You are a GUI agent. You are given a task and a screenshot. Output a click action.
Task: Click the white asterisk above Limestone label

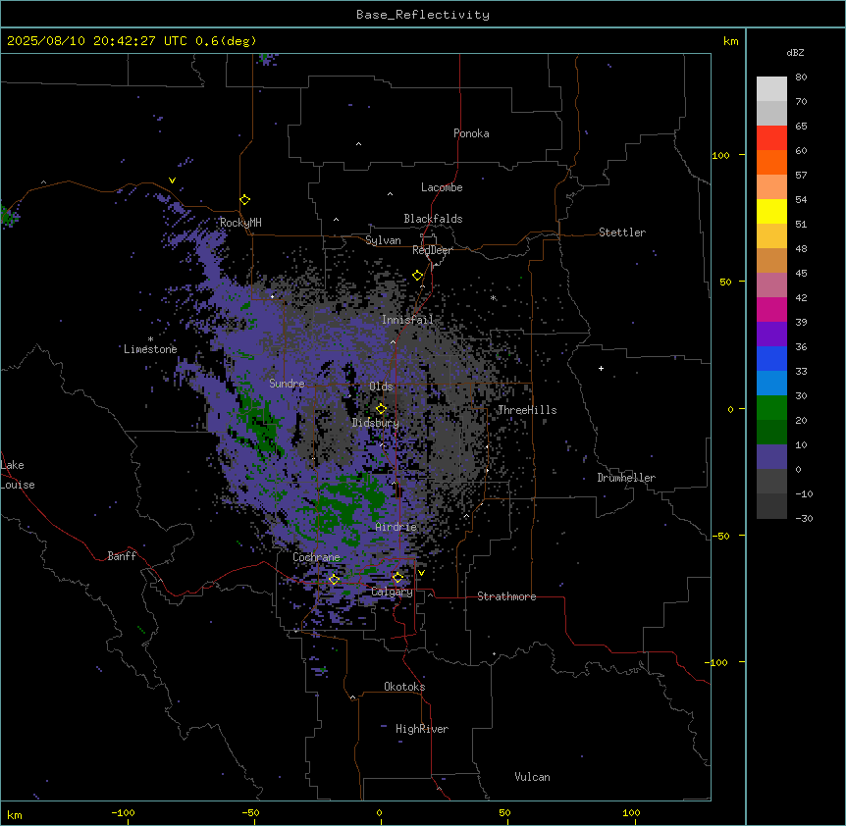[150, 339]
